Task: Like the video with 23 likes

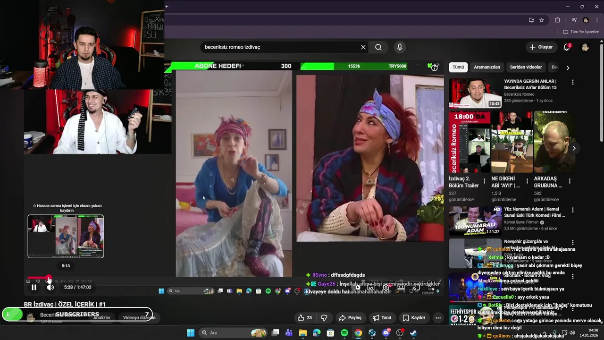Action: 305,318
